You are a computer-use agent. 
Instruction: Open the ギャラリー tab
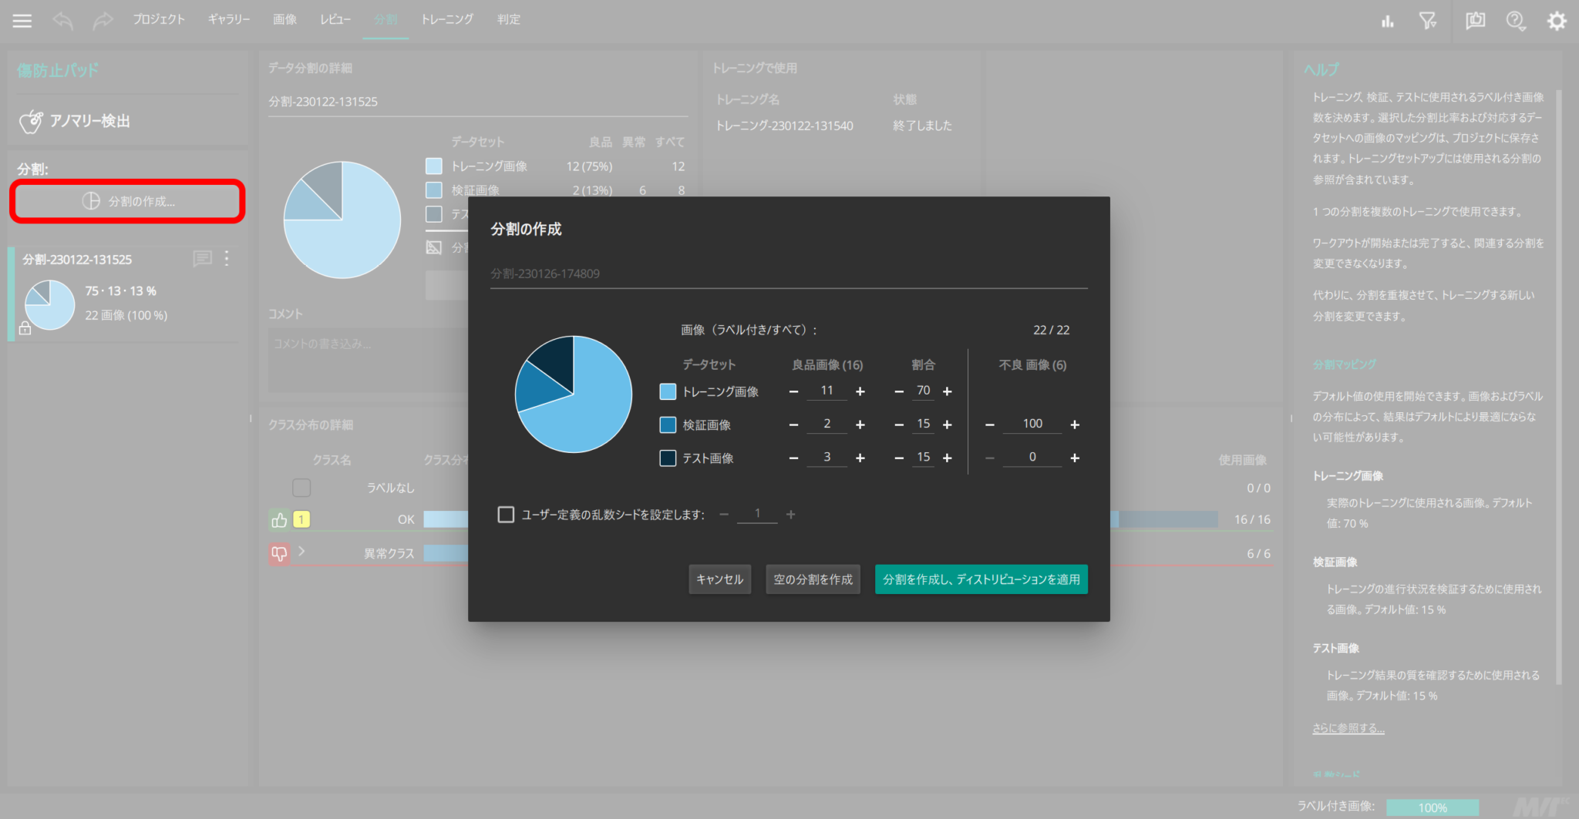coord(229,19)
